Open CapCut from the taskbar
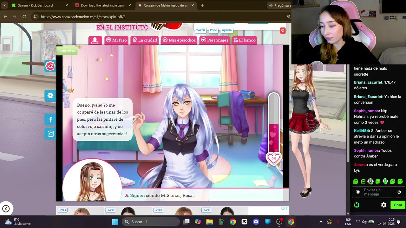Image resolution: width=406 pixels, height=228 pixels. click(244, 222)
